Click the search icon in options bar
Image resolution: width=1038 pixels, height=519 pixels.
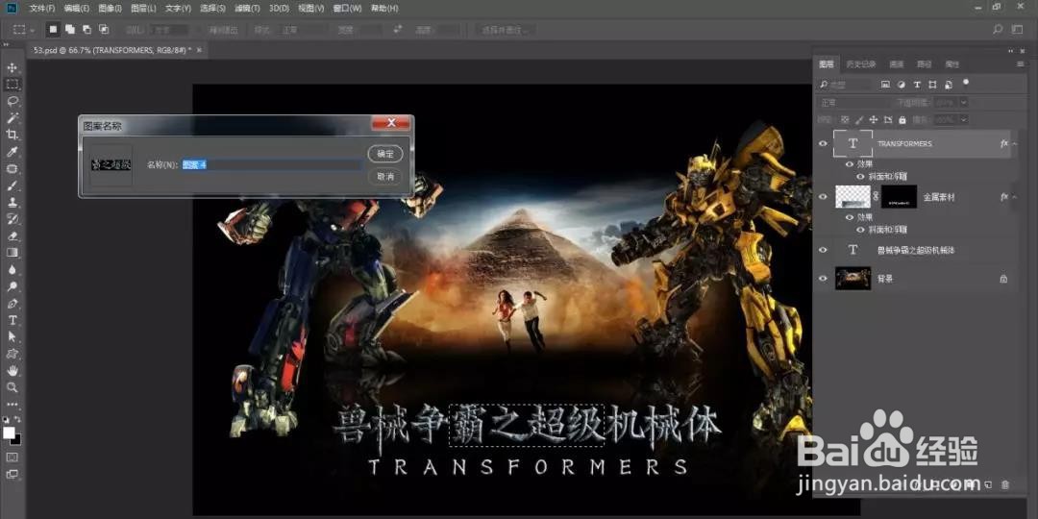[998, 30]
